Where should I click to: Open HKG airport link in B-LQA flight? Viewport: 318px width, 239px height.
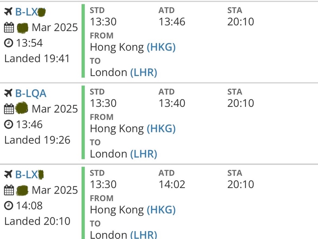(x=161, y=129)
